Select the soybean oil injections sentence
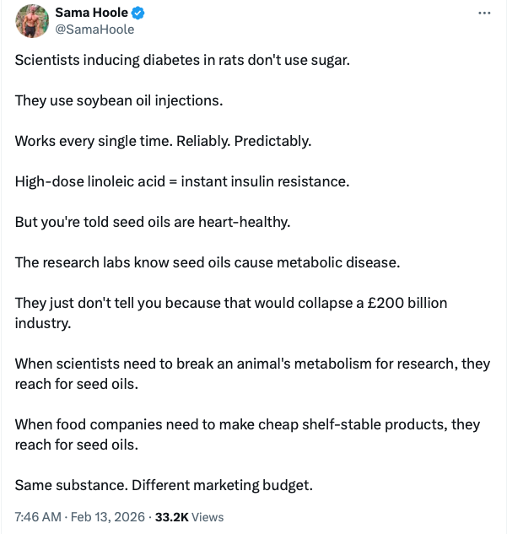507x534 pixels. 118,100
